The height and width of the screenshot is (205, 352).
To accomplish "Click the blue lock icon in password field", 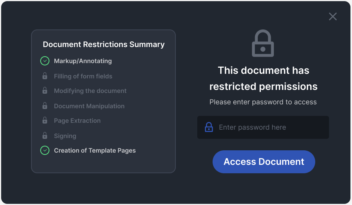I will tap(209, 127).
